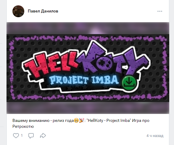Click the party popper emoji in post text
This screenshot has height=145, width=174.
tap(82, 120)
